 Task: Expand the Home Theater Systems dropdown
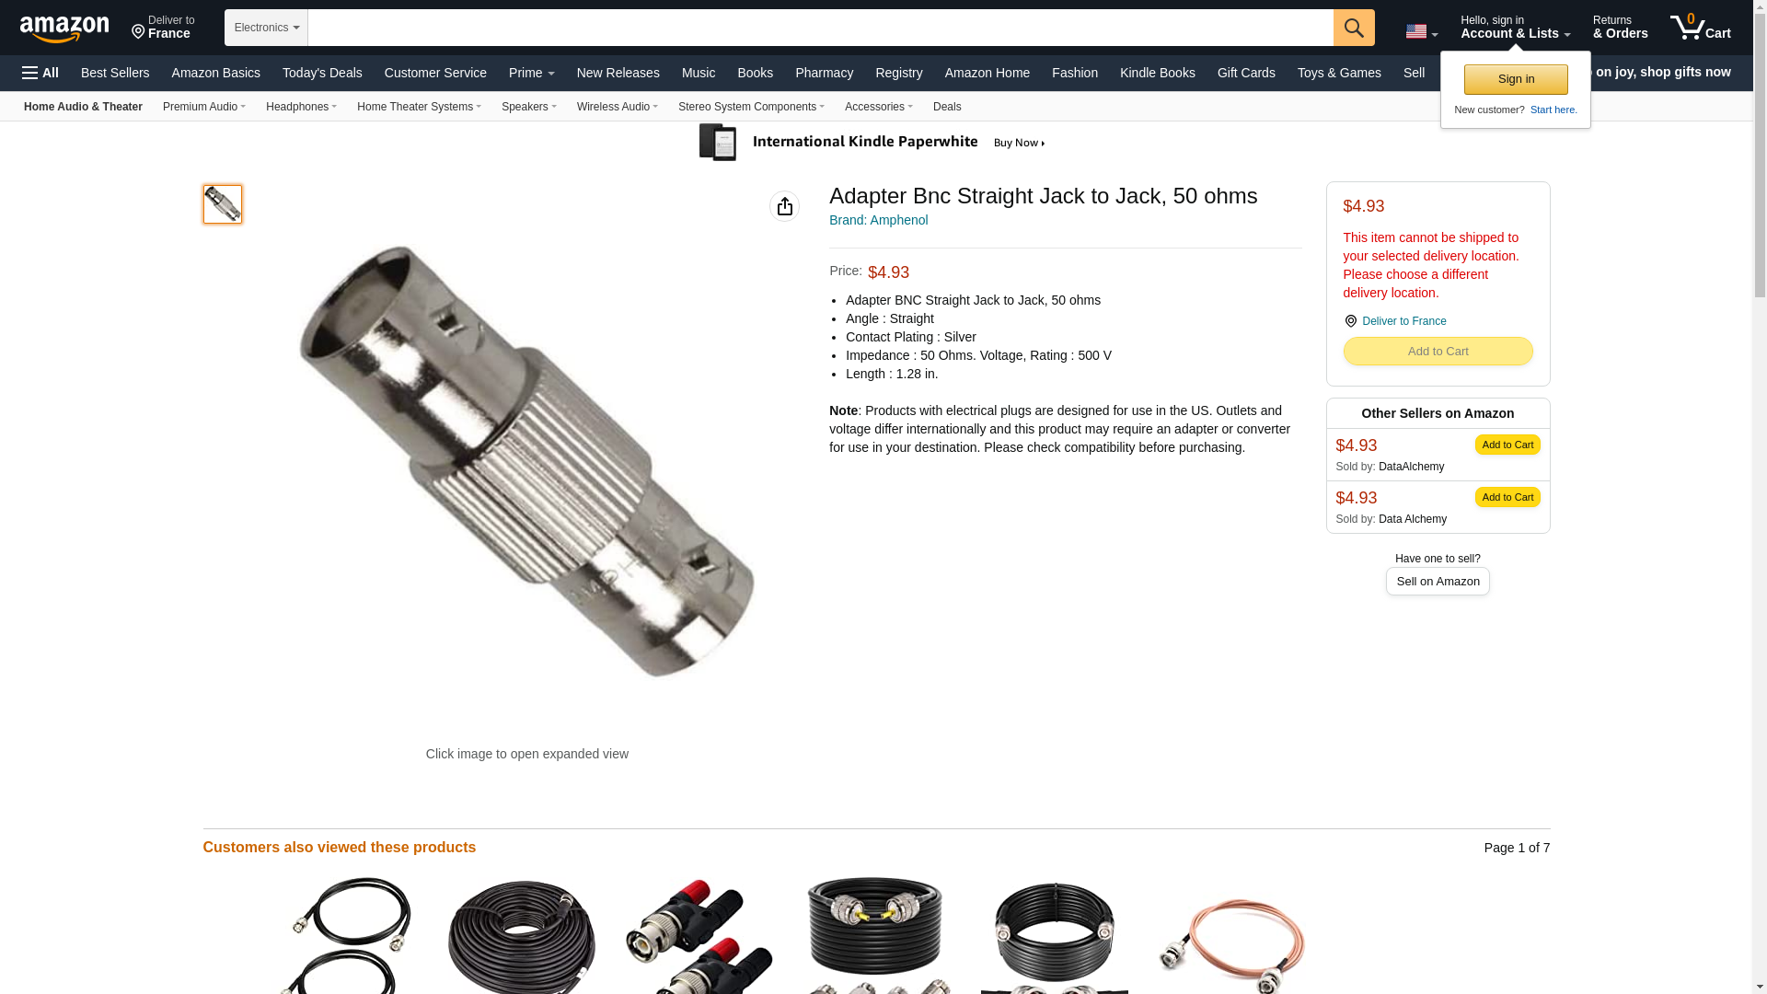[x=419, y=107]
